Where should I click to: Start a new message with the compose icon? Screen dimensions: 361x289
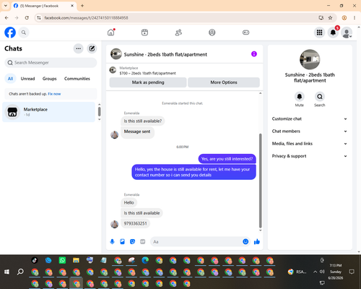click(92, 48)
